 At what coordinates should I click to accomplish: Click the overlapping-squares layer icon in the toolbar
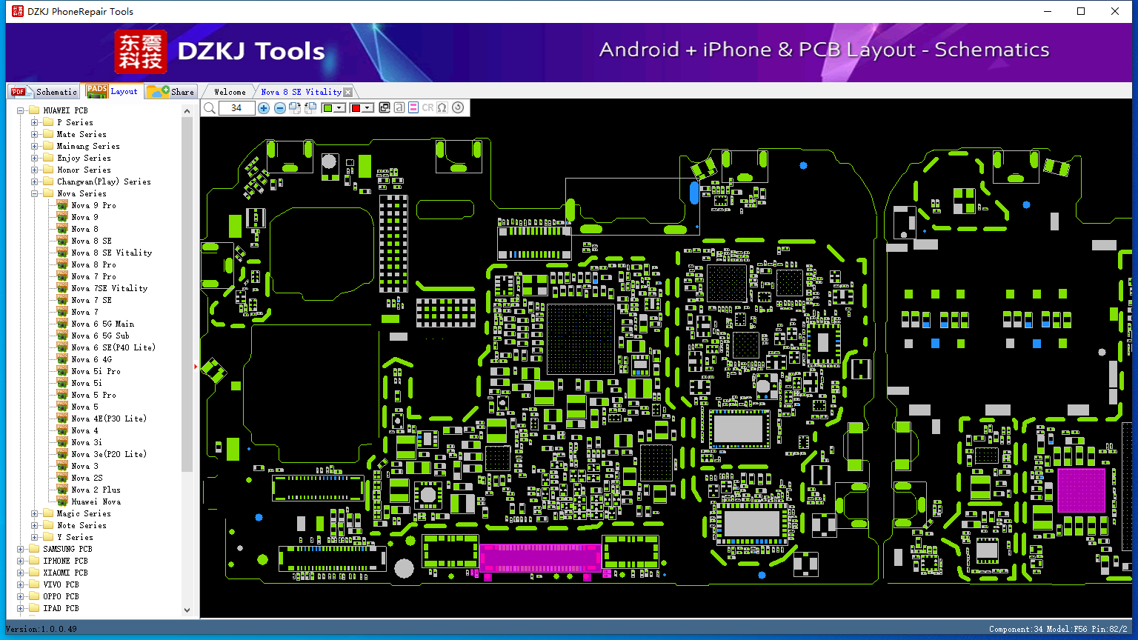coord(385,108)
